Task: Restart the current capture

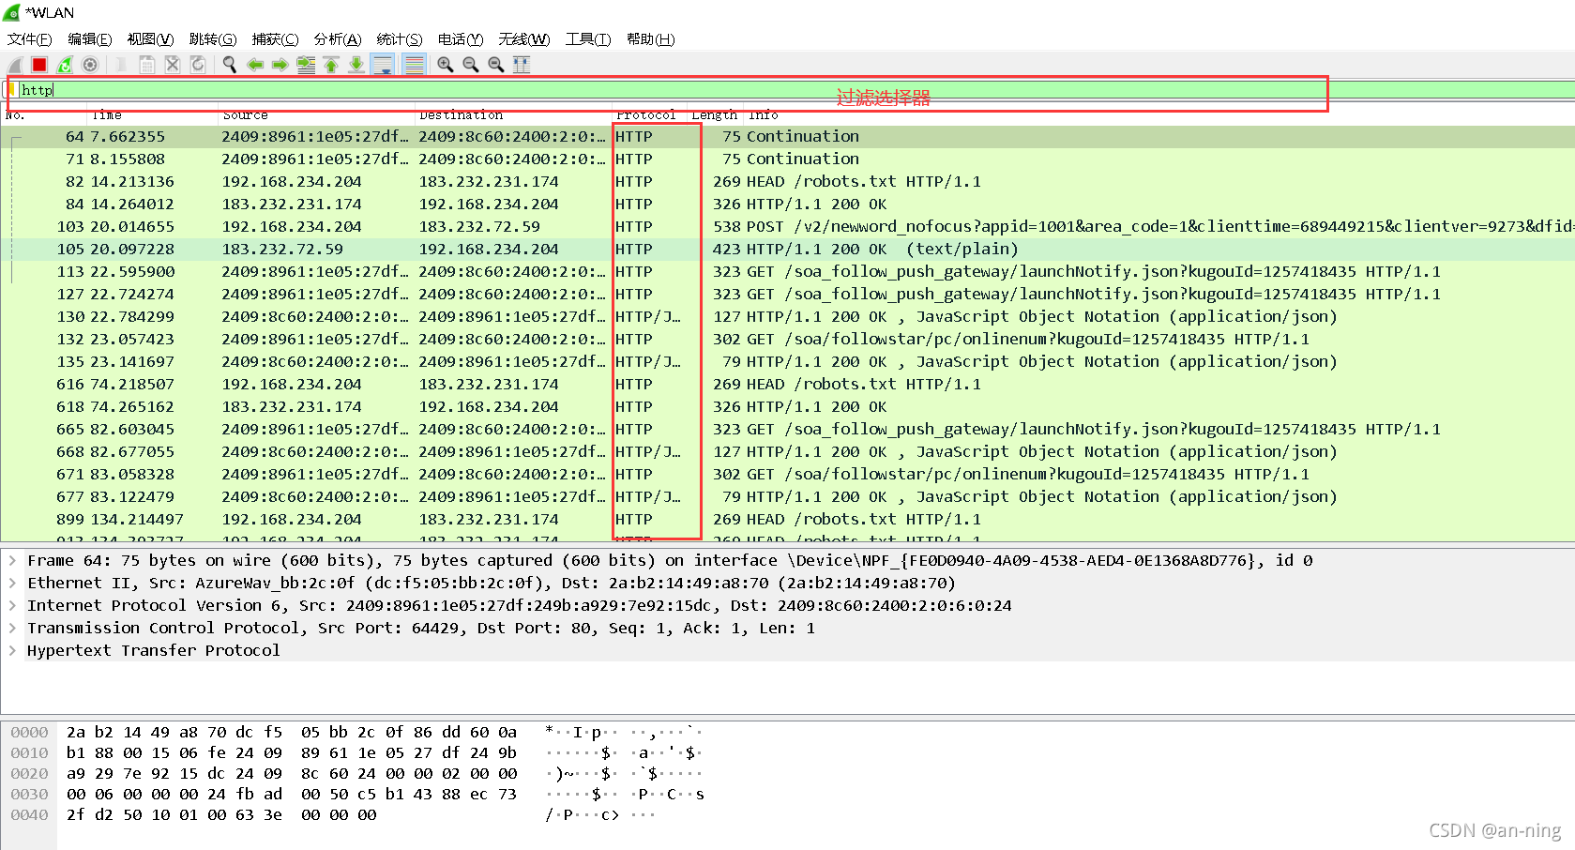Action: click(65, 65)
